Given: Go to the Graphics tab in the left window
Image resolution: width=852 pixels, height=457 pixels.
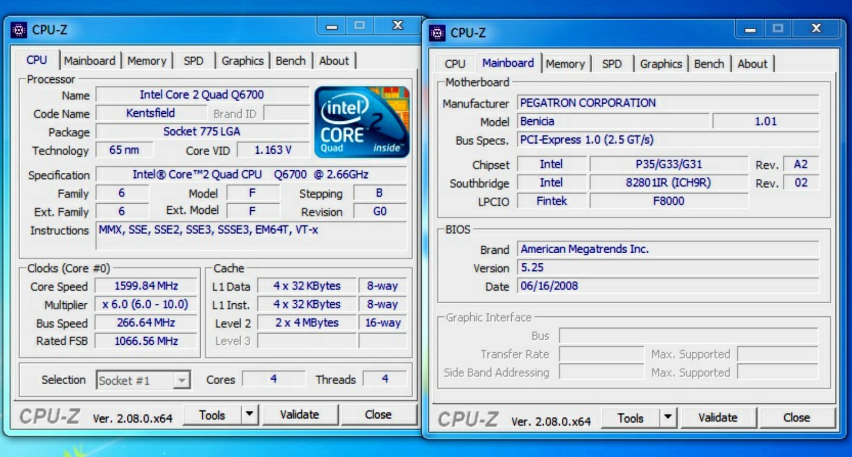Looking at the screenshot, I should [242, 61].
